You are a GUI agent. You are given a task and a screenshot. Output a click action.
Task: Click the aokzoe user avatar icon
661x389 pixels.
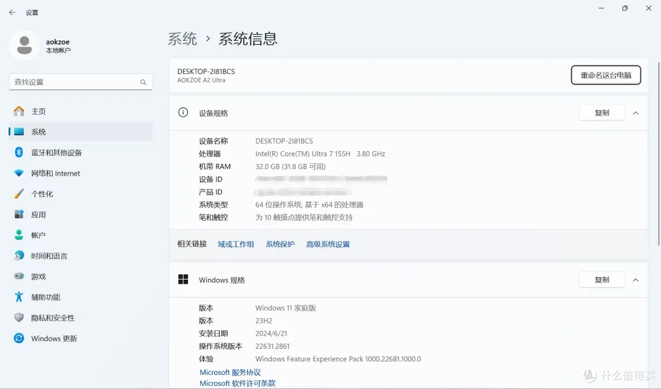click(24, 45)
